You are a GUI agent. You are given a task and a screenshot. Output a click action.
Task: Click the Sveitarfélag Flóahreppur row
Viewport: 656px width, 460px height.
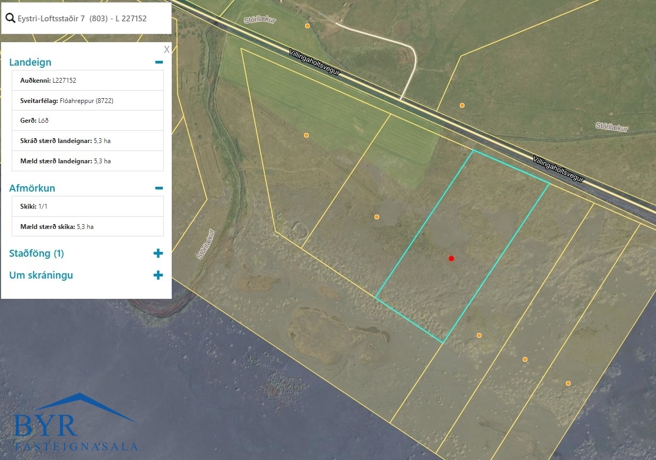[87, 100]
